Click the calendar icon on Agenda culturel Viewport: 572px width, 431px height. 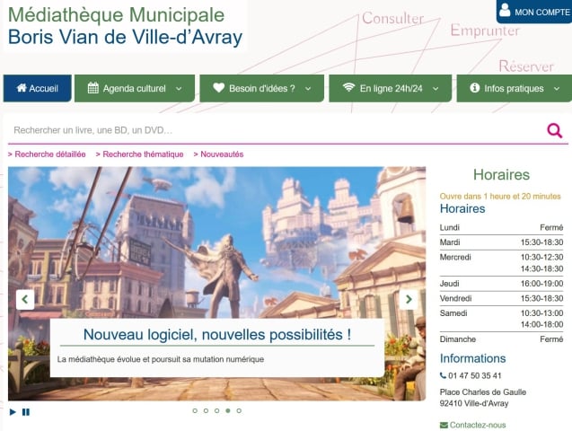tap(93, 88)
